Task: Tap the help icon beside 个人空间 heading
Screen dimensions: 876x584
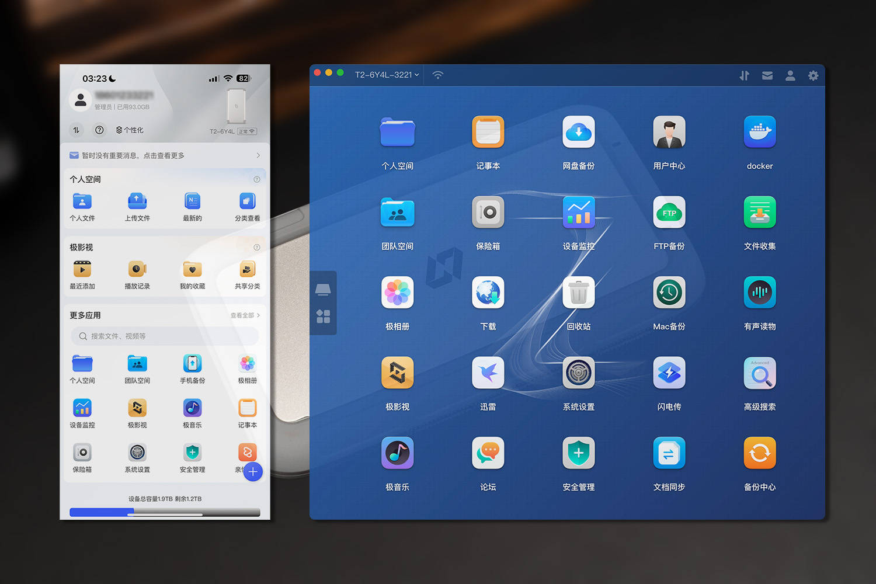Action: click(x=256, y=179)
